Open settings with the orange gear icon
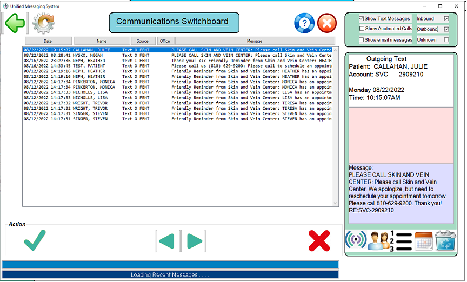Viewport: 467px width, 282px height. 43,23
